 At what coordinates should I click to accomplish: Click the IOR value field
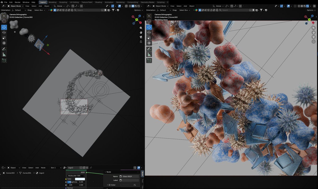coord(76,185)
